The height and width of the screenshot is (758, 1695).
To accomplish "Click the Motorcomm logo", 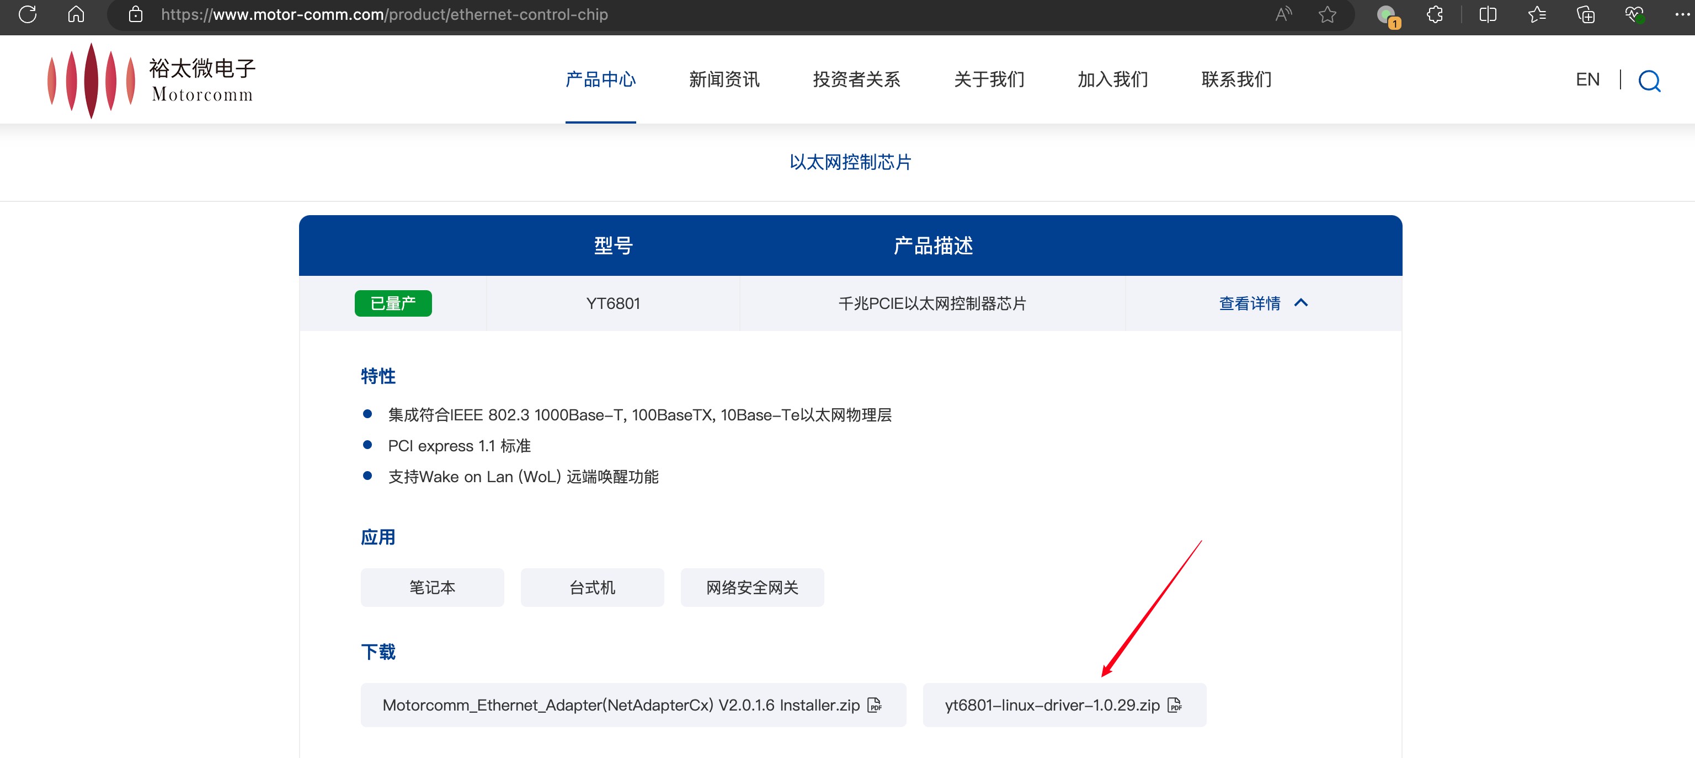I will [152, 81].
